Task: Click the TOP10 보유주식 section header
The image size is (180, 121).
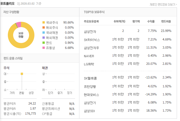Action: [94, 12]
